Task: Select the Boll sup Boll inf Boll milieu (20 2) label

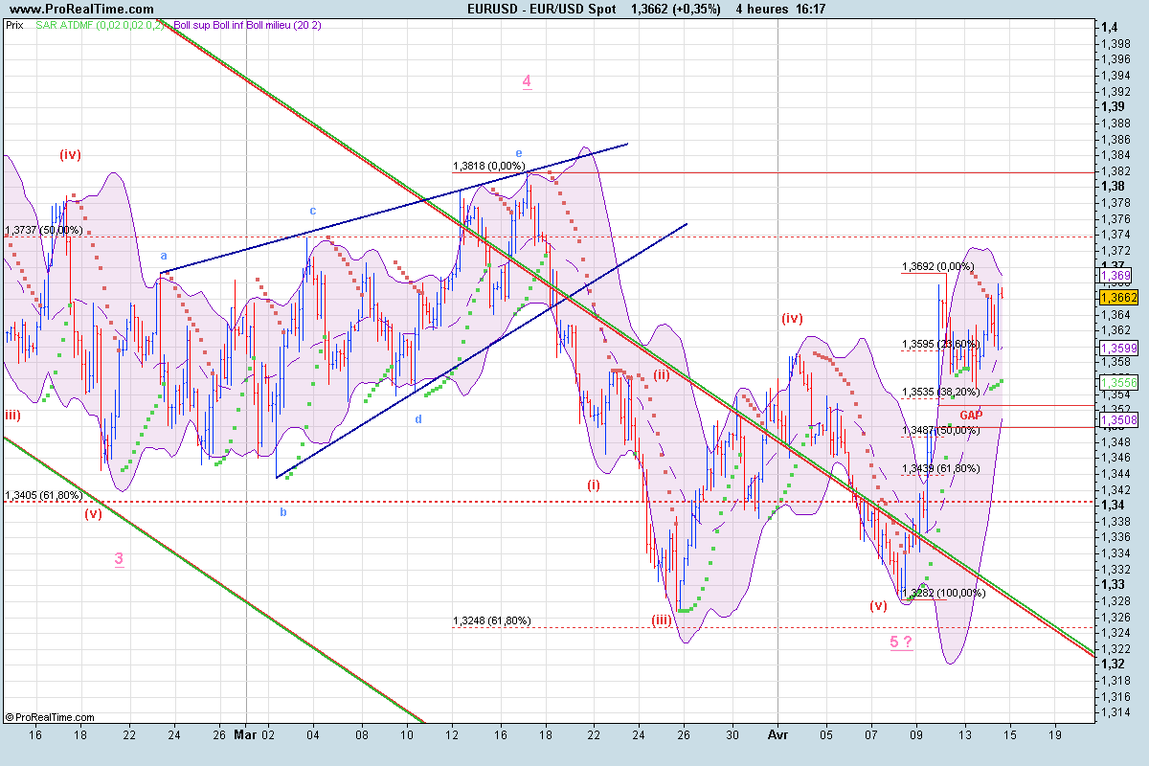Action: [x=248, y=25]
